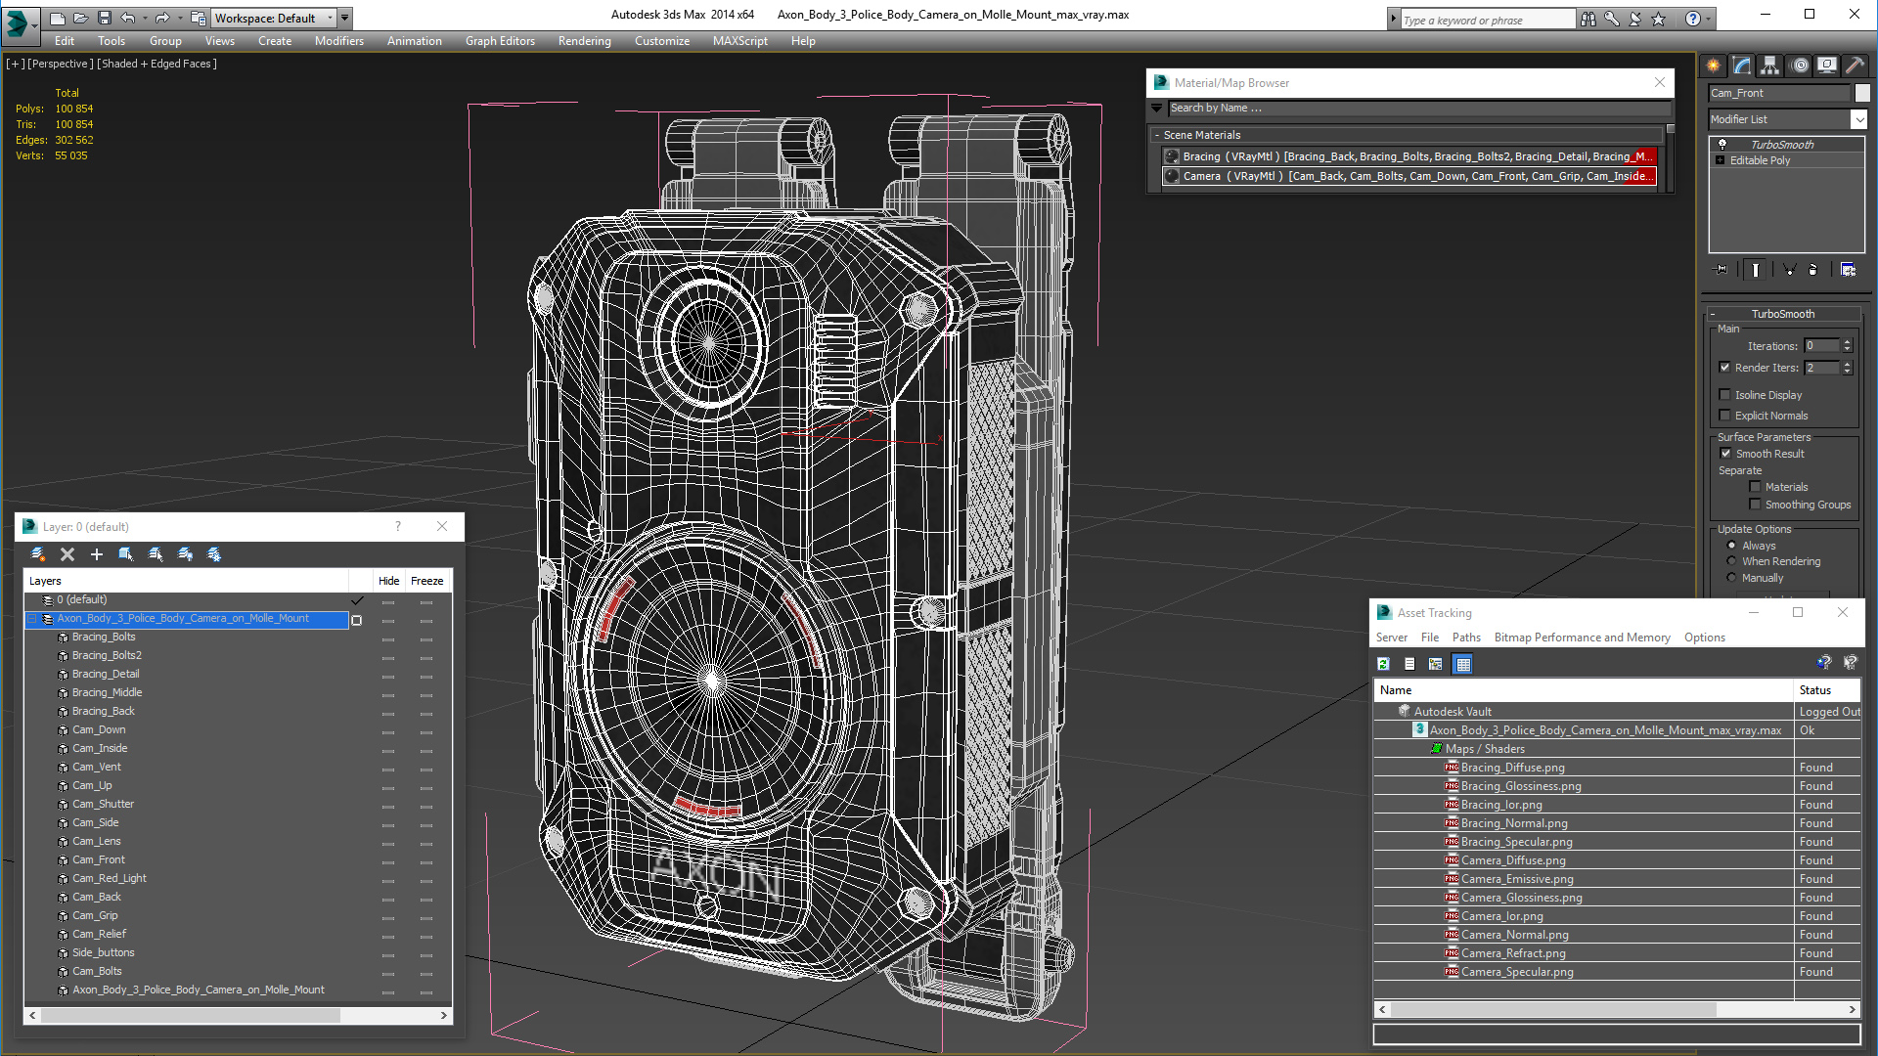Open the Rendering menu
The image size is (1878, 1056).
click(x=585, y=41)
